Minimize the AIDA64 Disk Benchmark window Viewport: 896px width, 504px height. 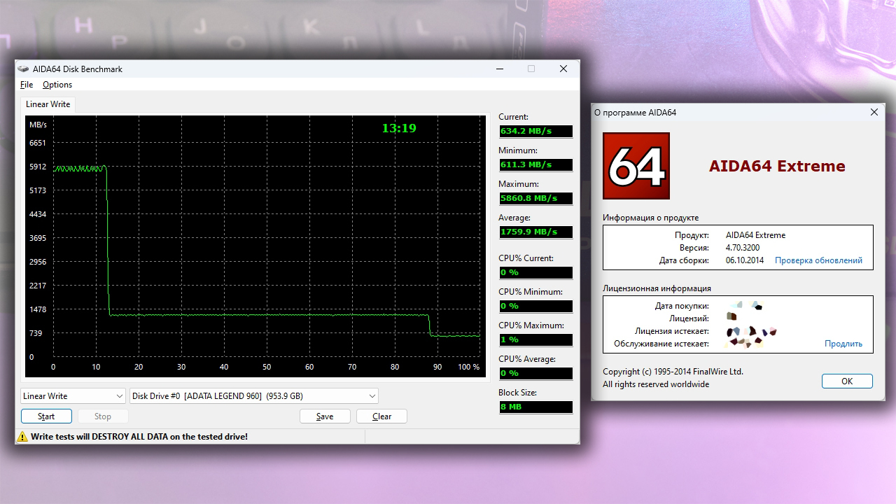tap(500, 69)
